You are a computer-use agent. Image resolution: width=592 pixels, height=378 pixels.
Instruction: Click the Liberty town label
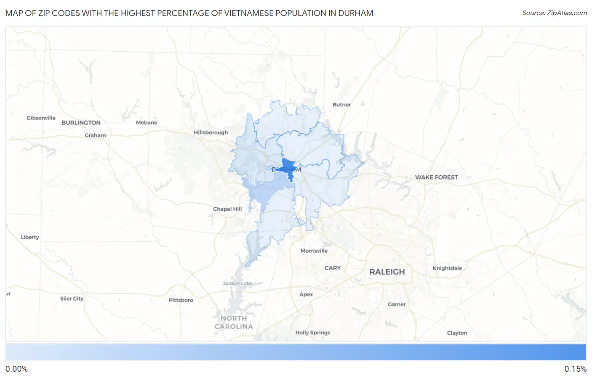tap(29, 237)
